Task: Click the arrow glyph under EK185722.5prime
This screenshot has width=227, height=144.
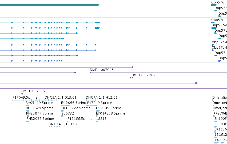Action: tap(63, 111)
